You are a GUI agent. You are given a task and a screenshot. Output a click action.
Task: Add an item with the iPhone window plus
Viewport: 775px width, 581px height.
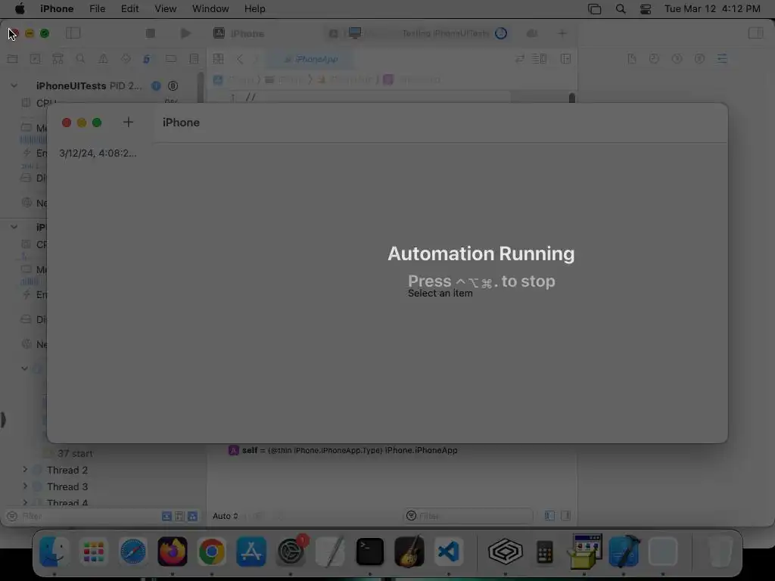pyautogui.click(x=128, y=122)
